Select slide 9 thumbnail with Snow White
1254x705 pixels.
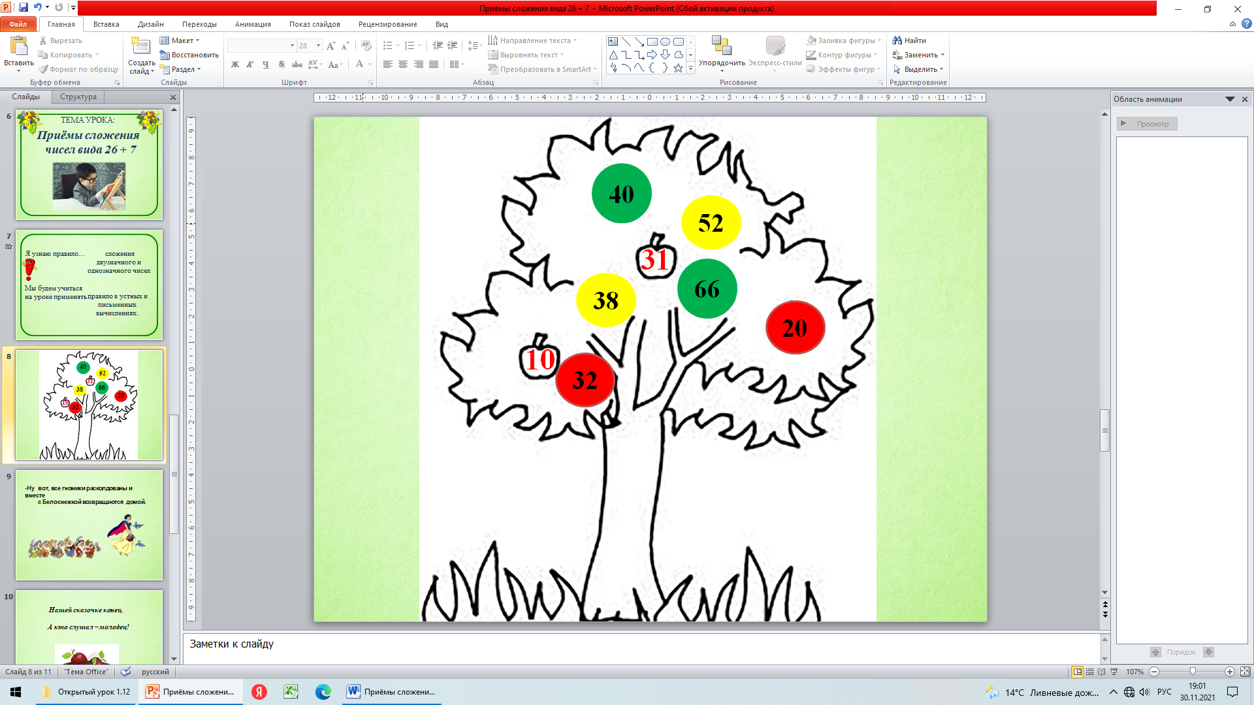[89, 525]
